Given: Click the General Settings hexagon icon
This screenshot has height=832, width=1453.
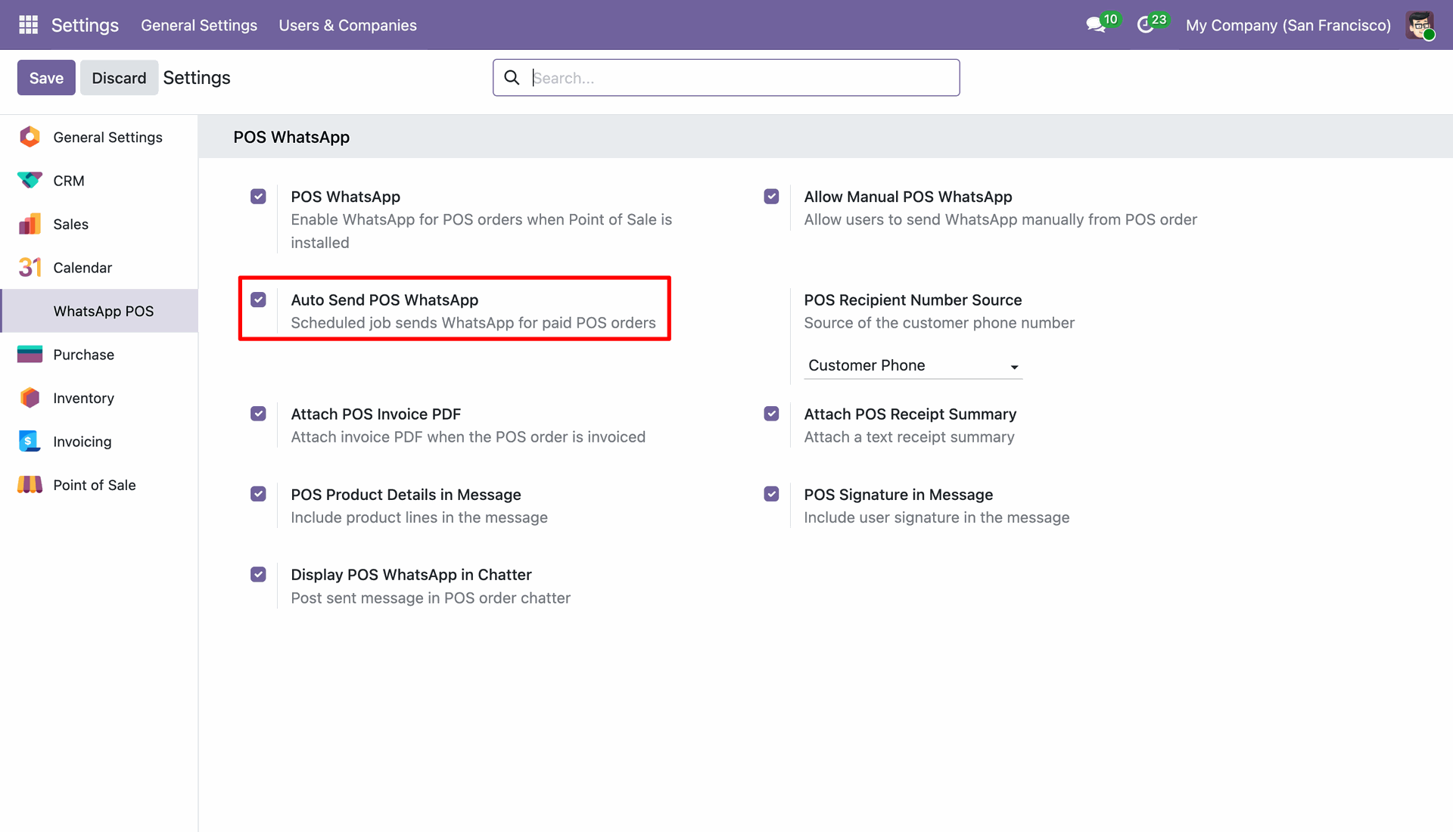Looking at the screenshot, I should (x=30, y=137).
